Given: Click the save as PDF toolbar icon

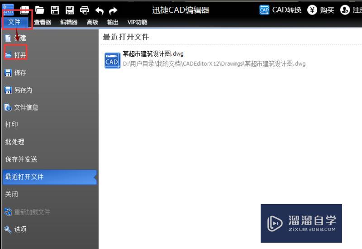Looking at the screenshot, I should click(70, 10).
